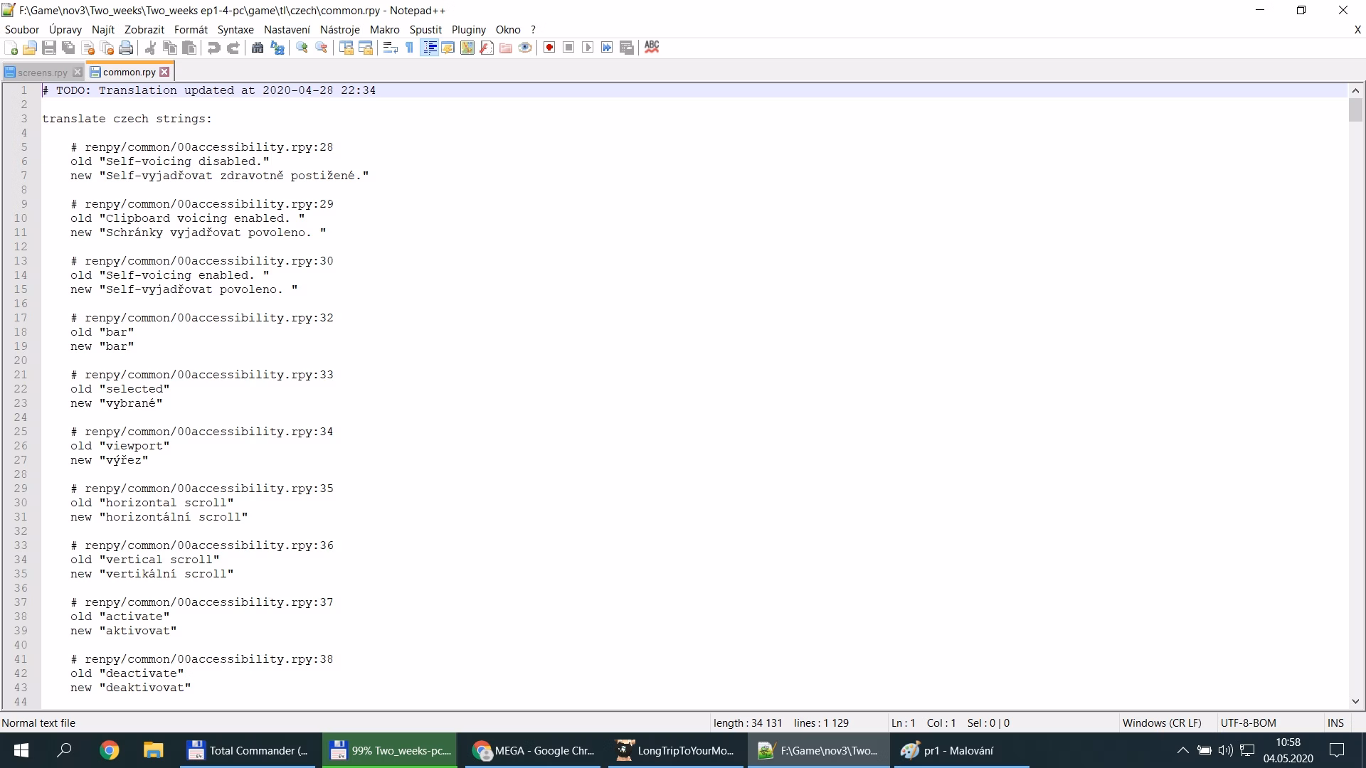This screenshot has width=1366, height=768.
Task: Close the common.rpy tab
Action: click(164, 72)
